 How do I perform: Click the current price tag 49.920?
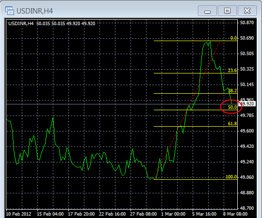pos(247,104)
